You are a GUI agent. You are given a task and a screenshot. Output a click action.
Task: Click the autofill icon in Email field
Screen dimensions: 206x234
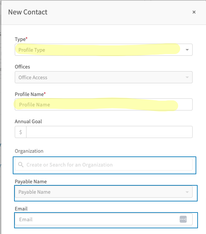[x=183, y=219]
